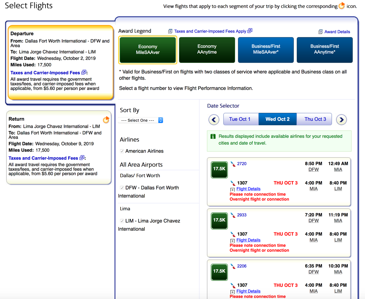Image resolution: width=365 pixels, height=299 pixels.
Task: Click DFW airport code under 8:50 PM
Action: point(314,170)
